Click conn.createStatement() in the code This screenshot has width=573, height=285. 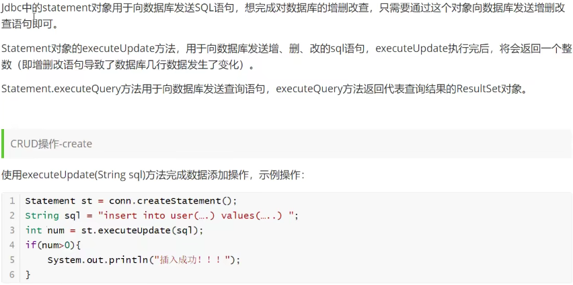(170, 201)
